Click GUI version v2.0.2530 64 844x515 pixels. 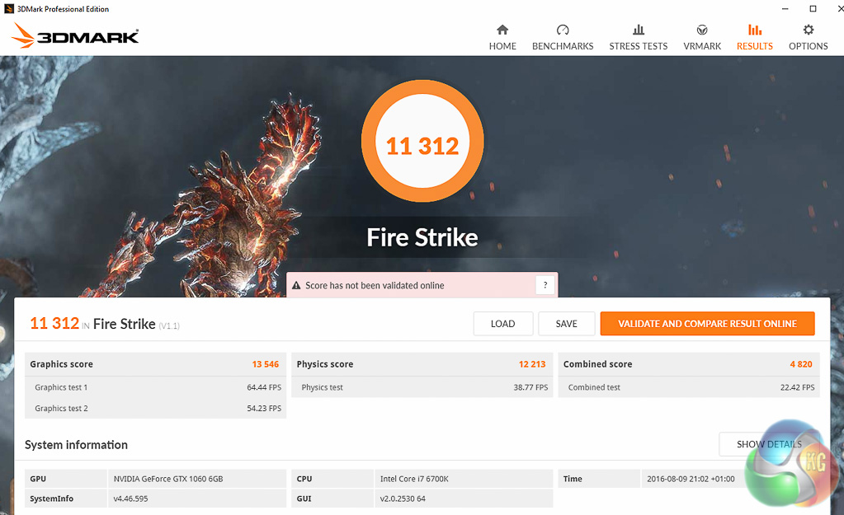[403, 499]
